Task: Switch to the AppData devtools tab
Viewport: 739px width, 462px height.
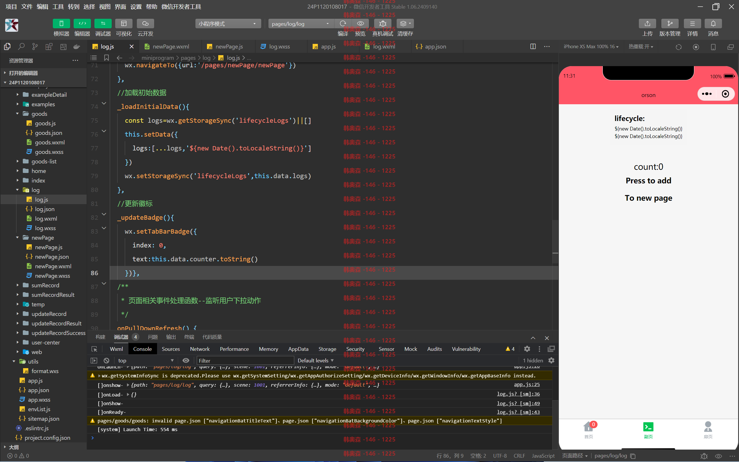Action: tap(298, 349)
